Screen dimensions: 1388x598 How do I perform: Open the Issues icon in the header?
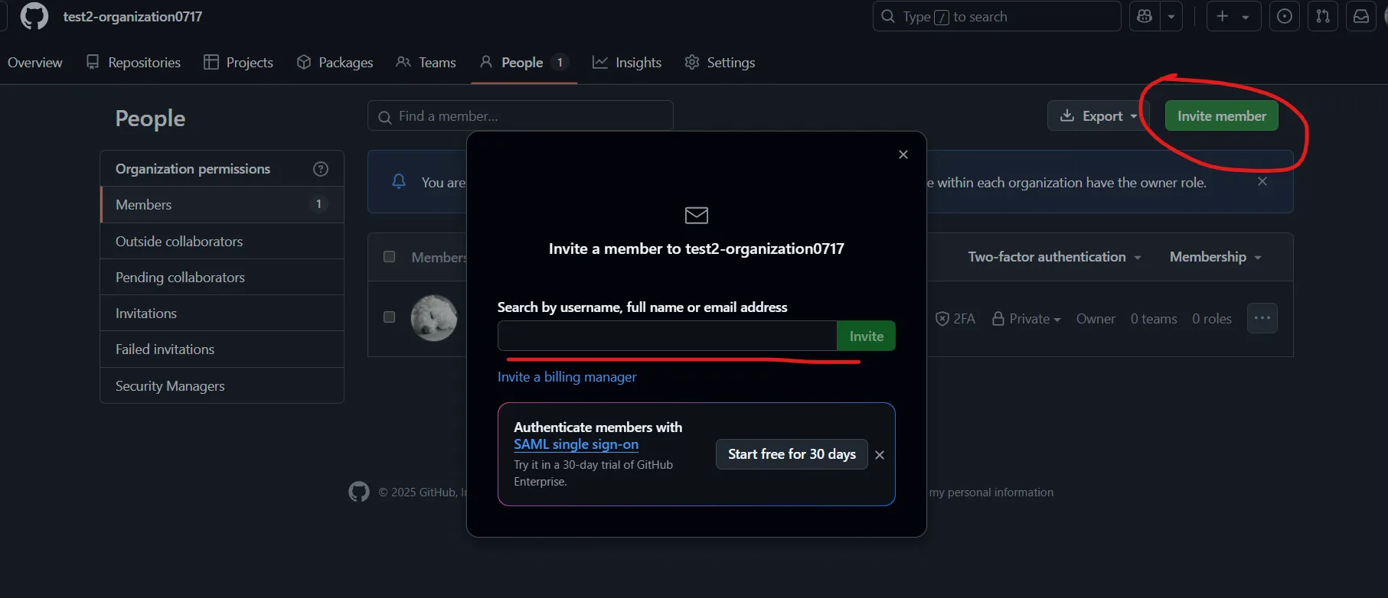click(x=1285, y=16)
